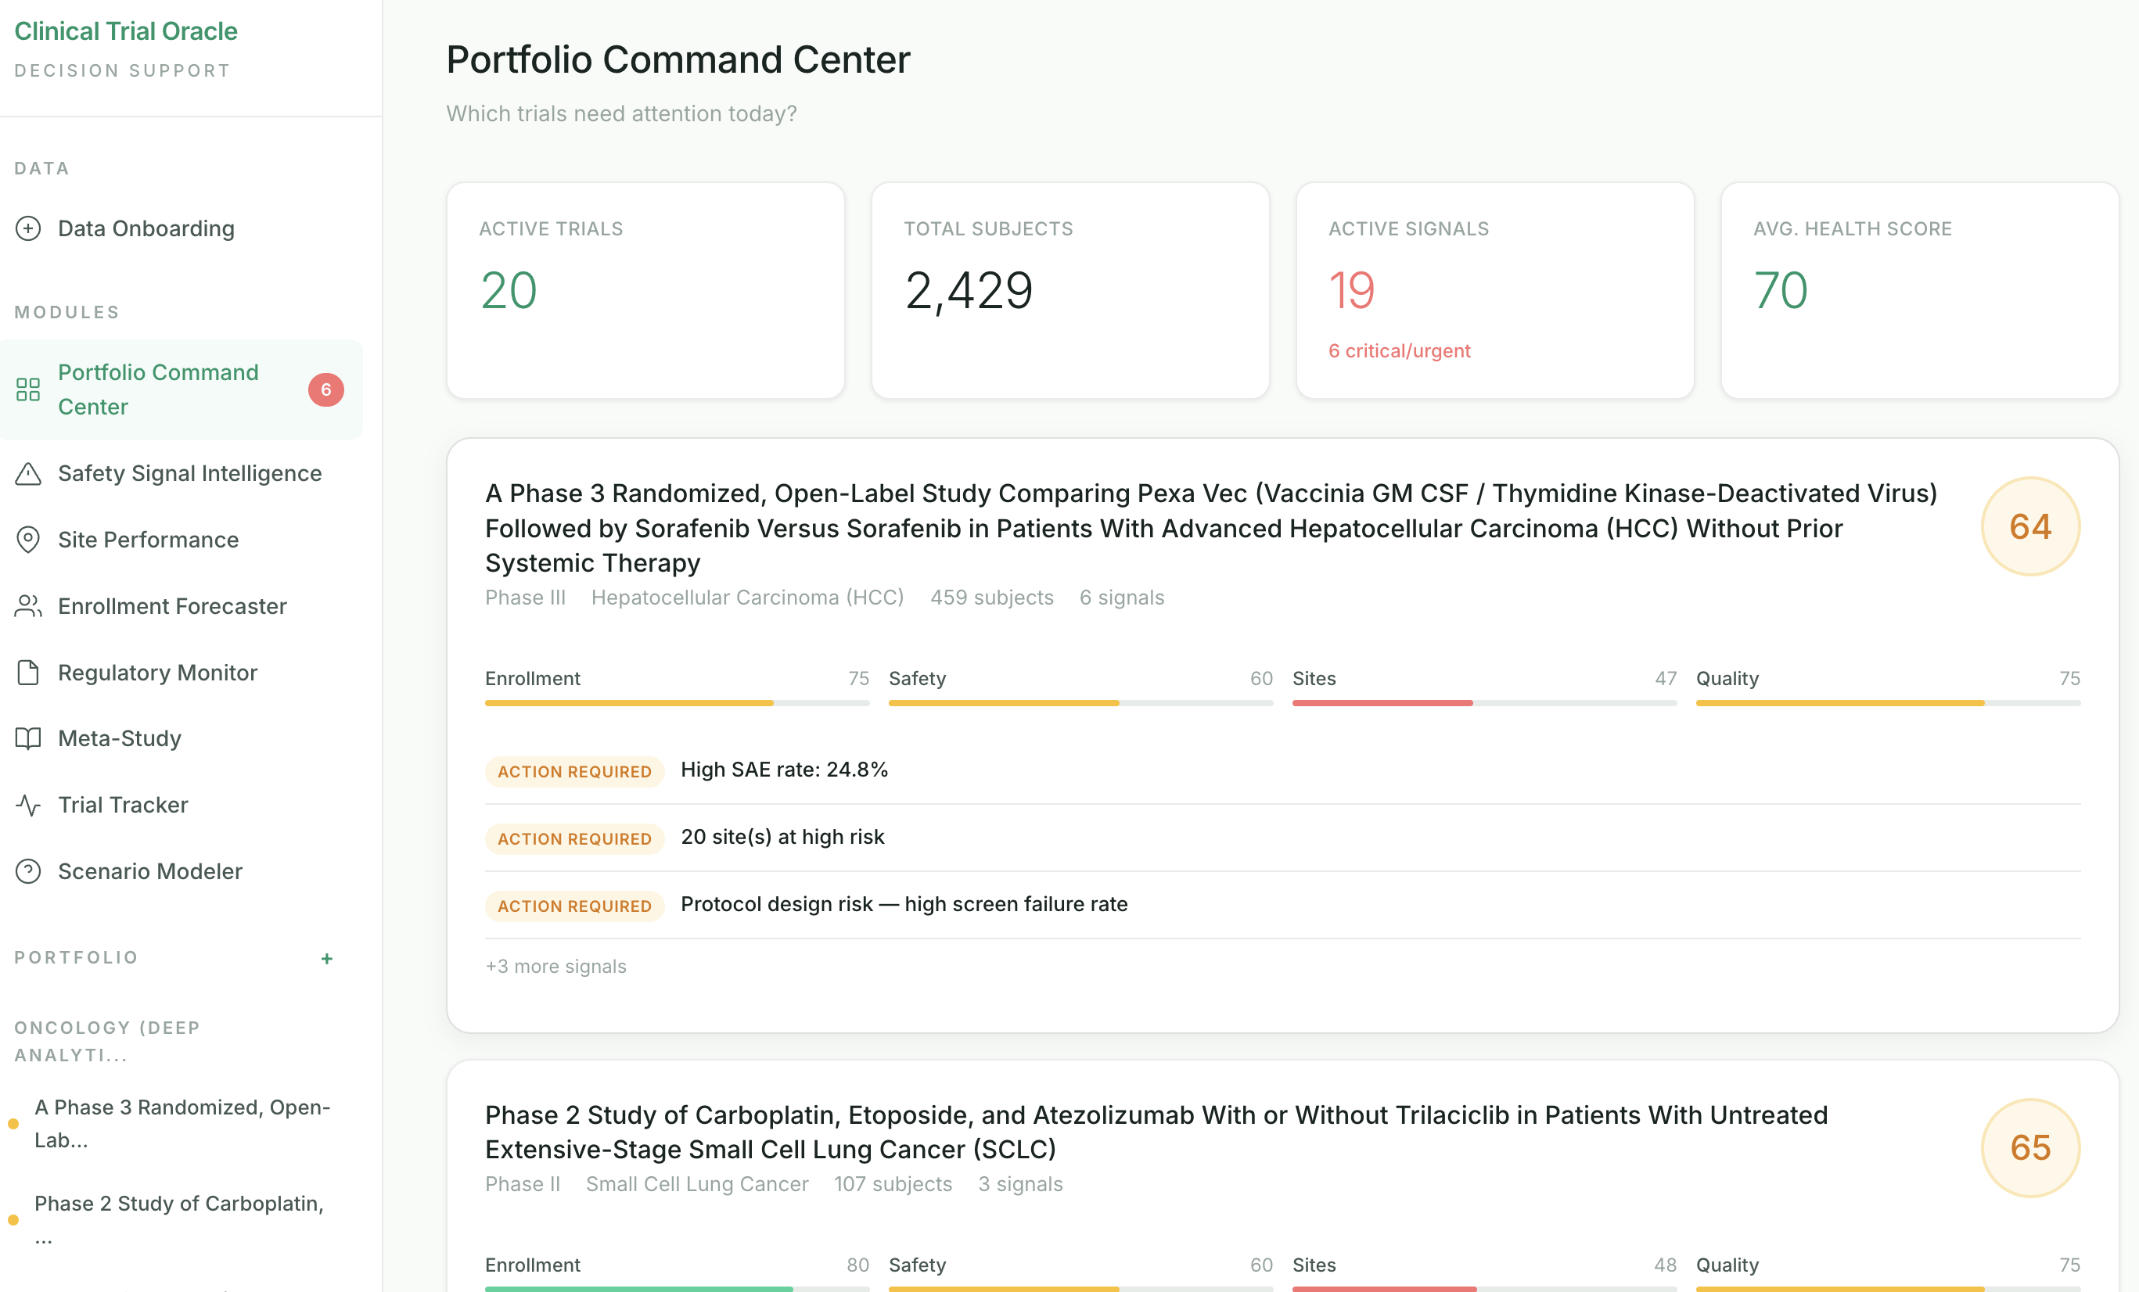Click the HCC trial Quality 75 progress bar
Screen dimensions: 2139x1292
[x=1888, y=703]
